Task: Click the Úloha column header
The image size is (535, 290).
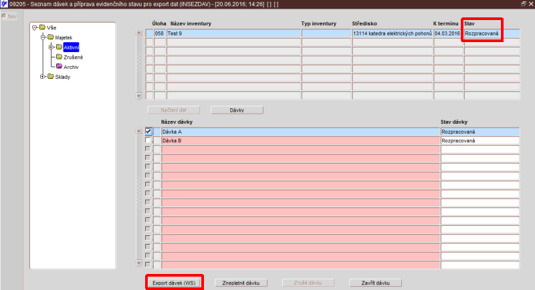Action: point(159,23)
